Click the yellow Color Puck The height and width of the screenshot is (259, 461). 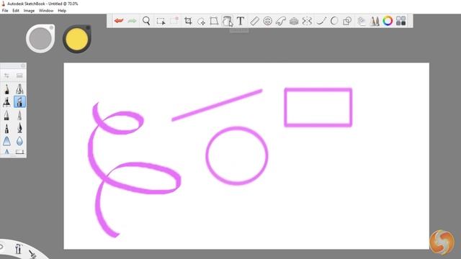[x=77, y=39]
